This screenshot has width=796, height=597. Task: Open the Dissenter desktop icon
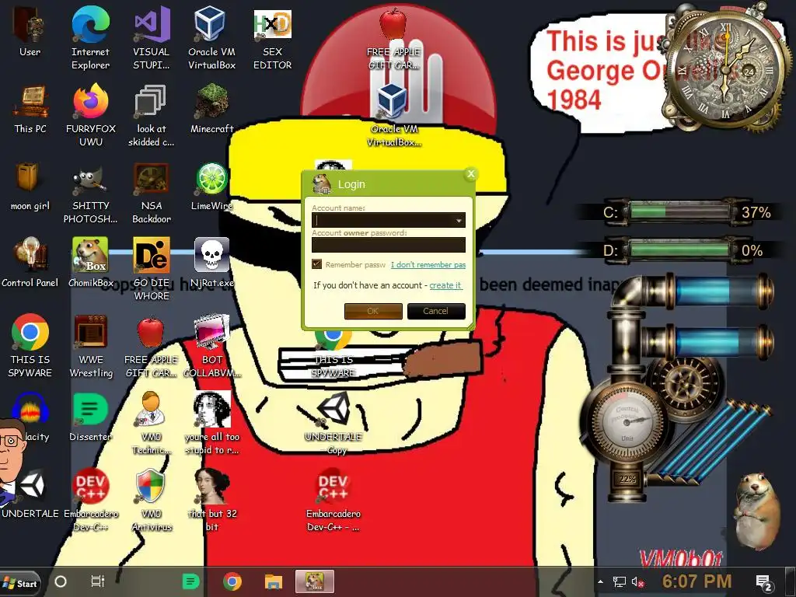pos(90,417)
